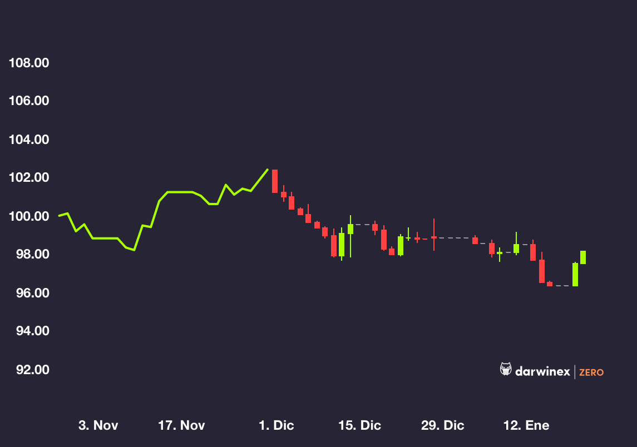Click the 12. Ene date label

click(x=526, y=426)
